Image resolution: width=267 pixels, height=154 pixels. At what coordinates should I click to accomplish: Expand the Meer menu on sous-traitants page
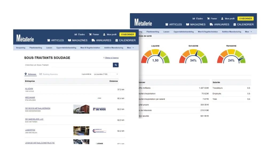pyautogui.click(x=130, y=48)
